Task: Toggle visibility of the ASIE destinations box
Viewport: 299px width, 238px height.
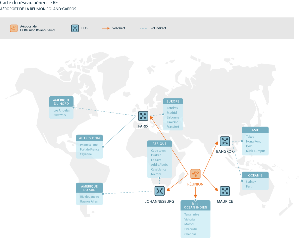Action: point(255,130)
